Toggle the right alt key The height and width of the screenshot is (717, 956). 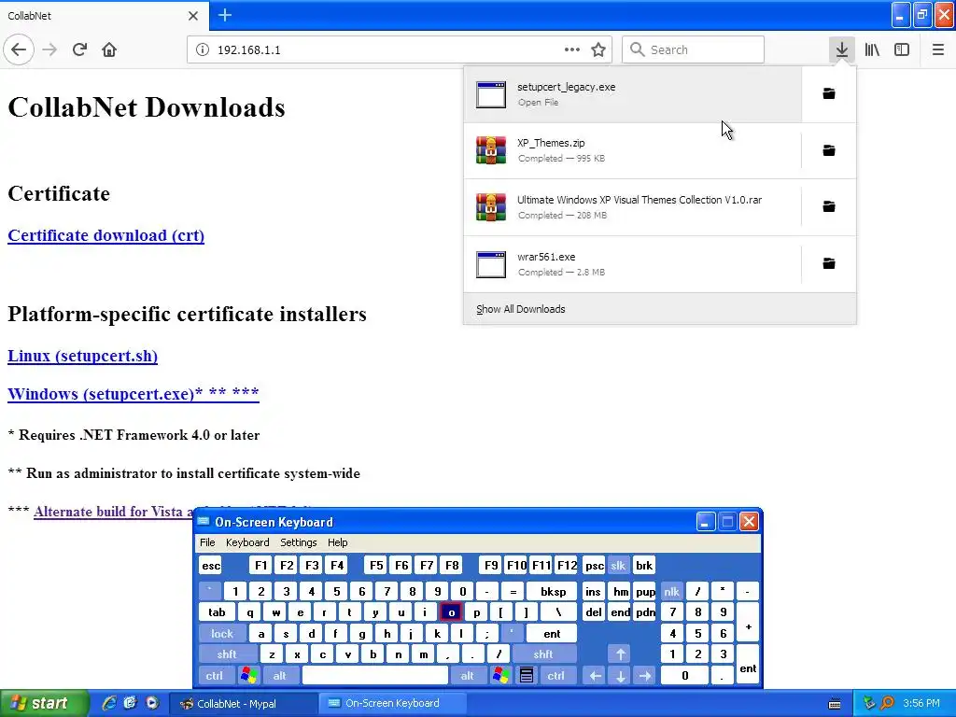(x=467, y=676)
